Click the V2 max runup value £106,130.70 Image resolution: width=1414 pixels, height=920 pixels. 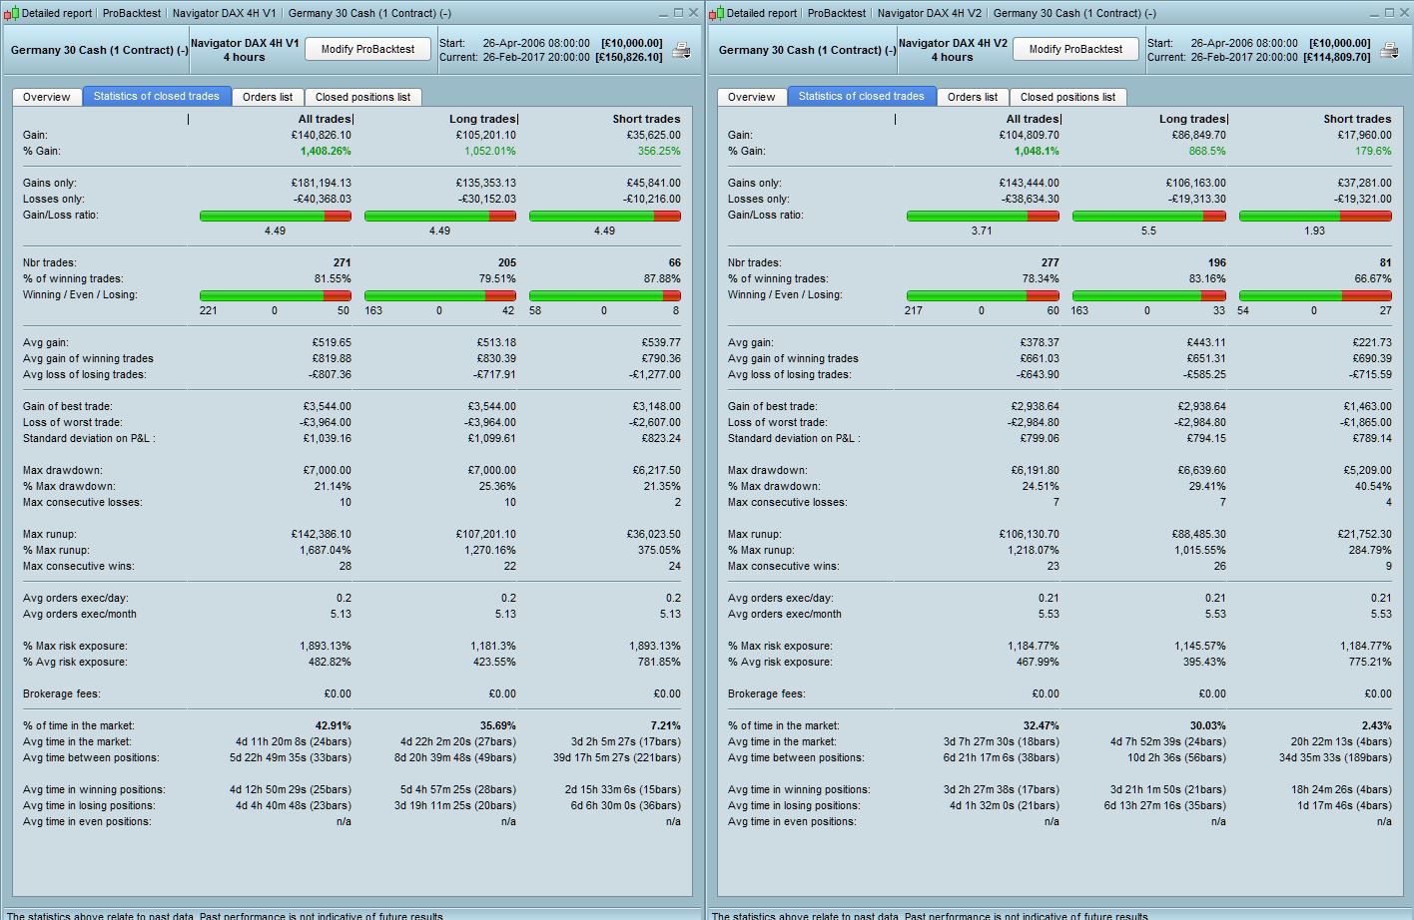1029,534
